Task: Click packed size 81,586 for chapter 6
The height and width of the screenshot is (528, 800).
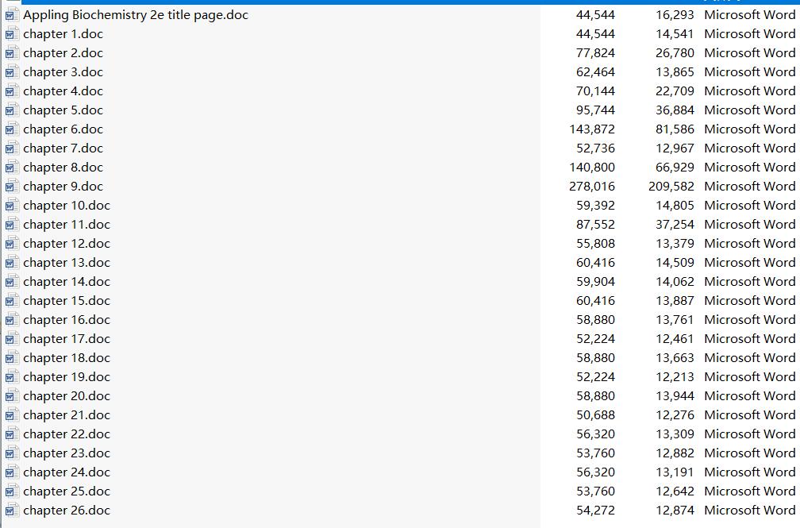Action: pos(675,129)
